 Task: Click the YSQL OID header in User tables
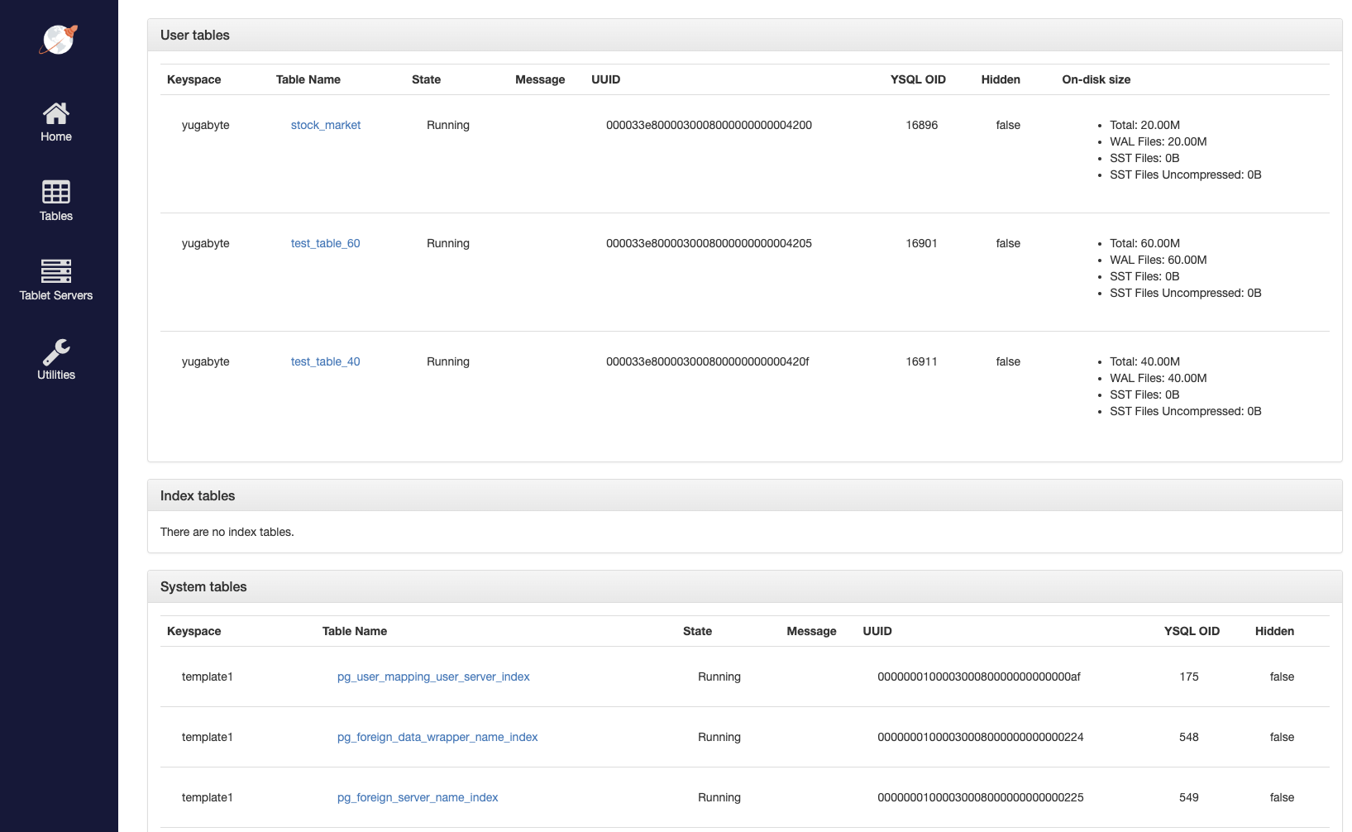coord(918,80)
